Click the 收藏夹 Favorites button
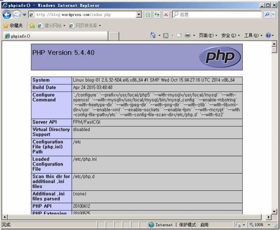The image size is (280, 230). click(13, 26)
